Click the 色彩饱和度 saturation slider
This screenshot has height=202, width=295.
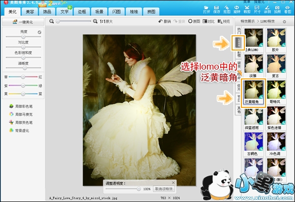point(23,57)
